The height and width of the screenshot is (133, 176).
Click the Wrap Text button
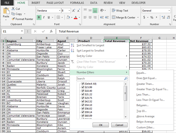click(120, 11)
